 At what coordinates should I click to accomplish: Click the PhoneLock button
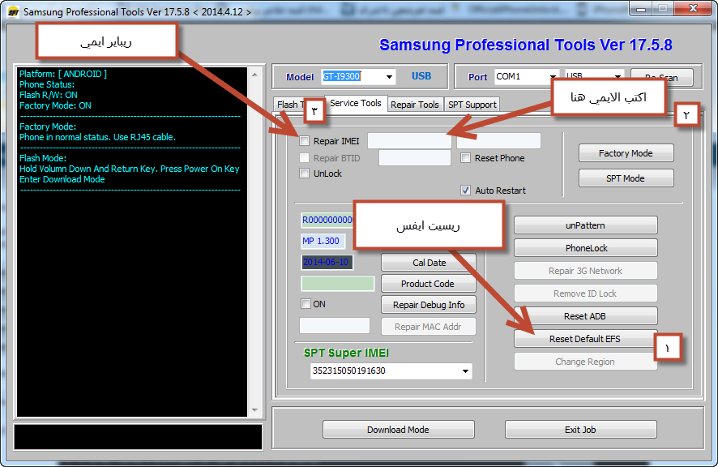[585, 248]
